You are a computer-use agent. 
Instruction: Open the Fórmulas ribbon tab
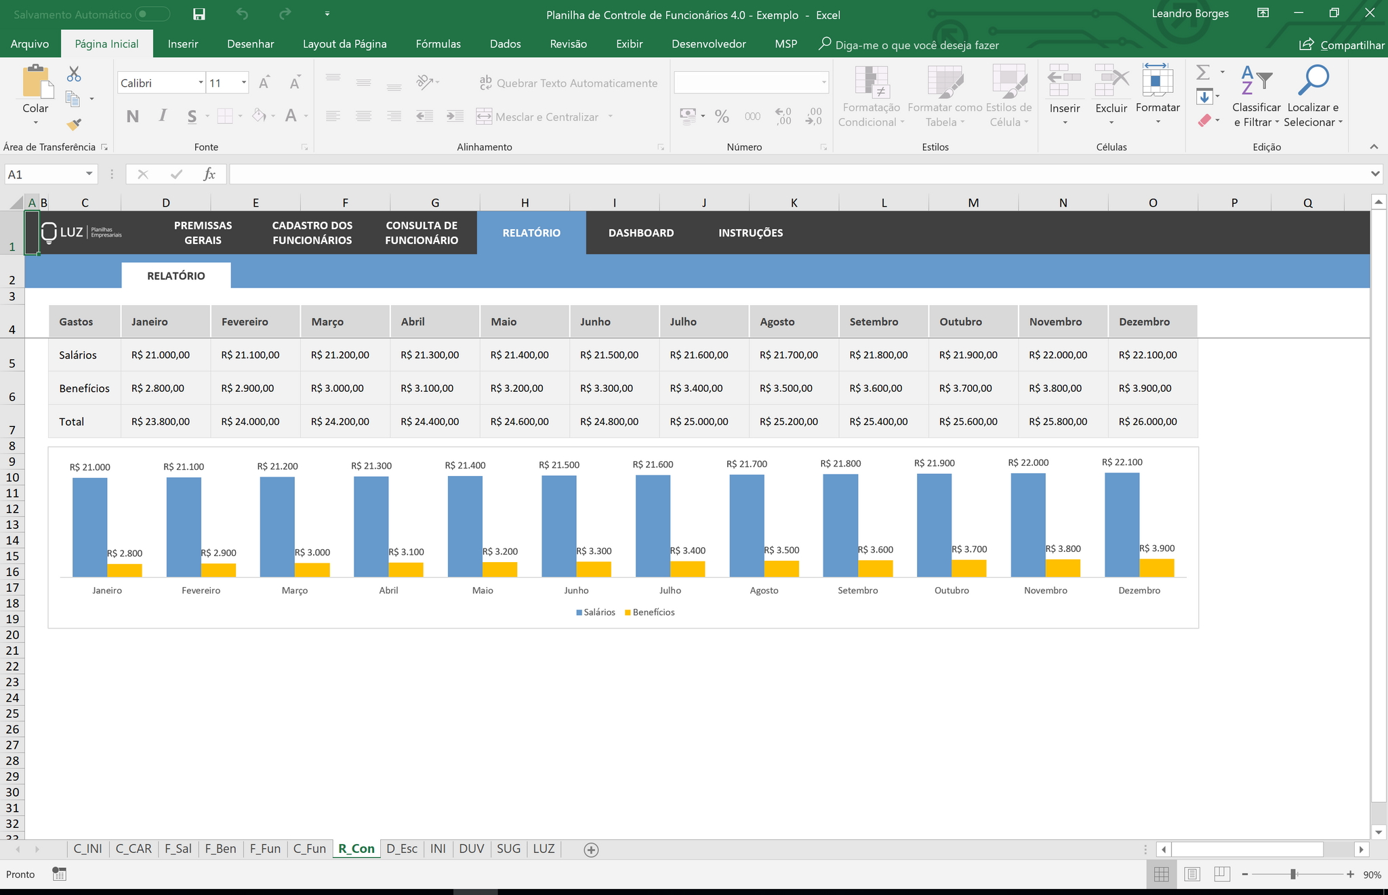(x=438, y=44)
